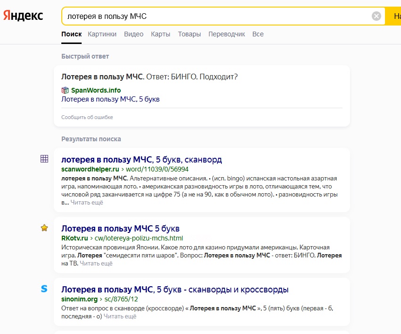The image size is (401, 334).
Task: Open the Карты tab
Action: click(160, 34)
